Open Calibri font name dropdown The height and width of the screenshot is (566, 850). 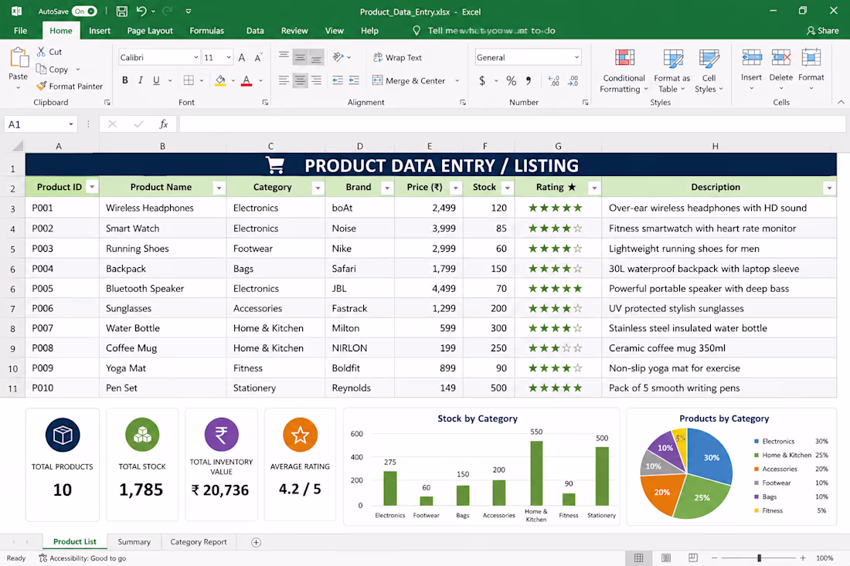pyautogui.click(x=195, y=57)
